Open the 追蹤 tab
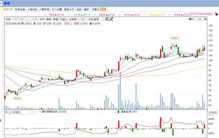The image size is (219, 138). click(x=79, y=9)
